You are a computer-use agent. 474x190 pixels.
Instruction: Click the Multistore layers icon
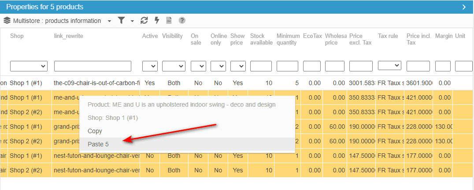point(7,21)
